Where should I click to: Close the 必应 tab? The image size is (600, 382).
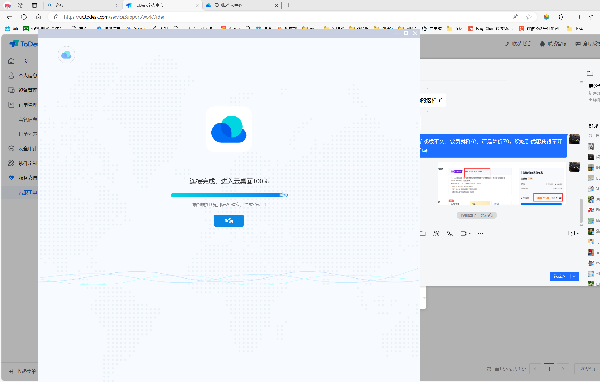point(118,5)
